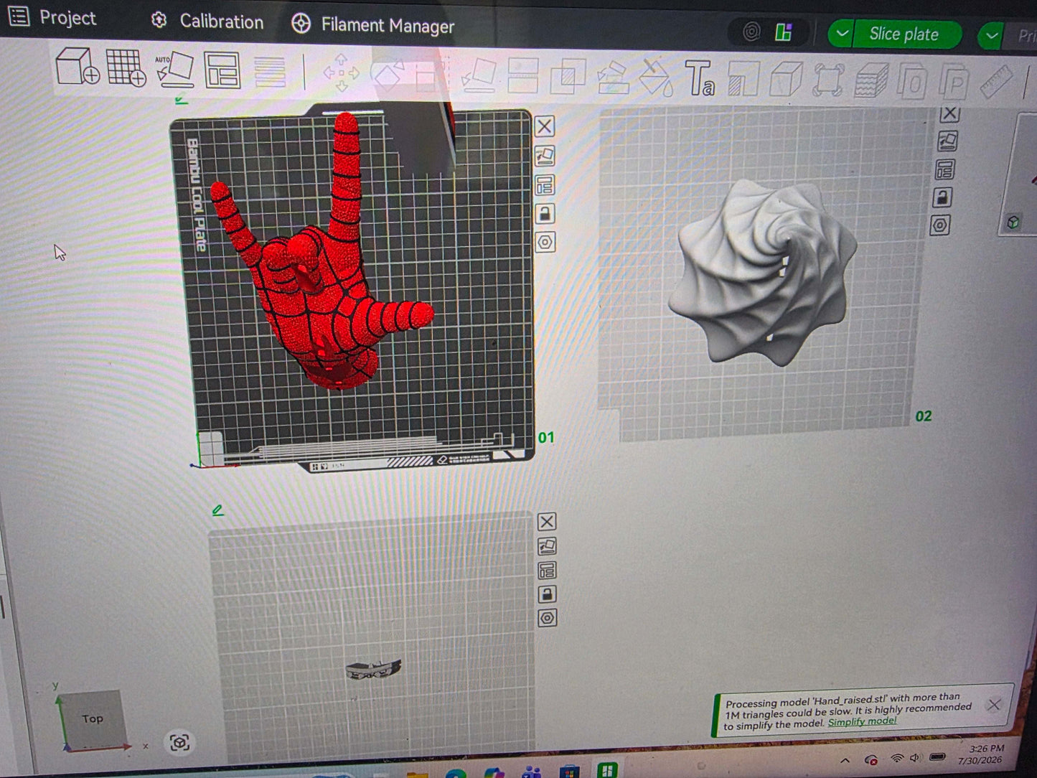Toggle the lock on plate 02

point(942,197)
